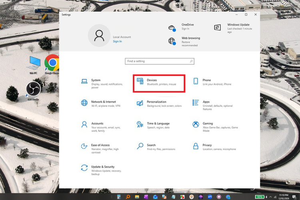300x200 pixels.
Task: Click the Web browsing globe icon
Action: click(172, 41)
